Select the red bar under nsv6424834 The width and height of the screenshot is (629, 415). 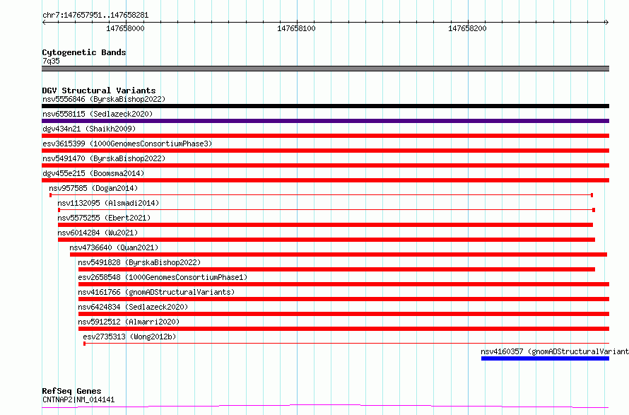tap(343, 314)
